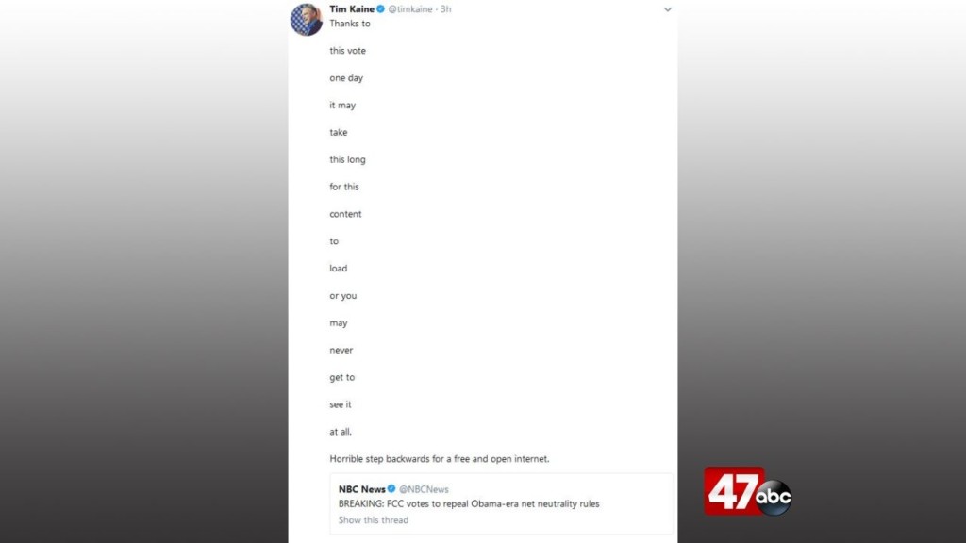Open the @timkaine handle link
The width and height of the screenshot is (966, 543).
(x=410, y=9)
